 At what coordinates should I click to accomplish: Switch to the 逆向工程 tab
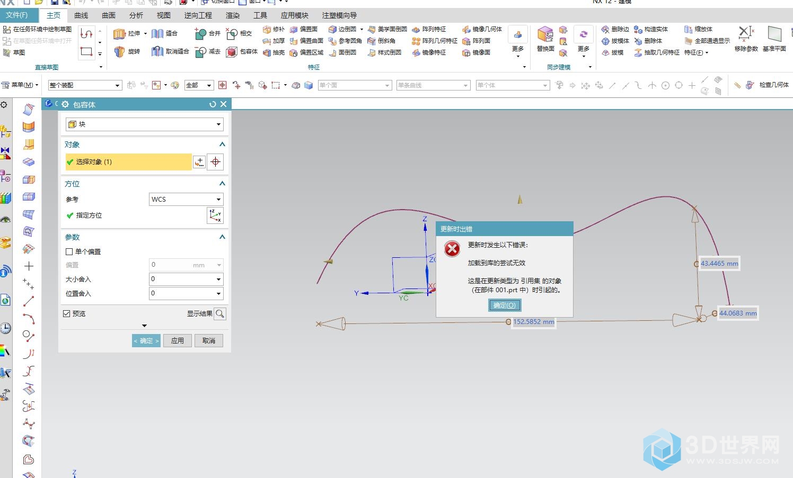click(x=198, y=15)
